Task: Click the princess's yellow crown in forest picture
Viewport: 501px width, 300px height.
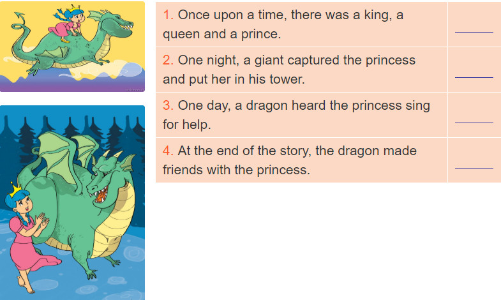Action: click(x=14, y=190)
